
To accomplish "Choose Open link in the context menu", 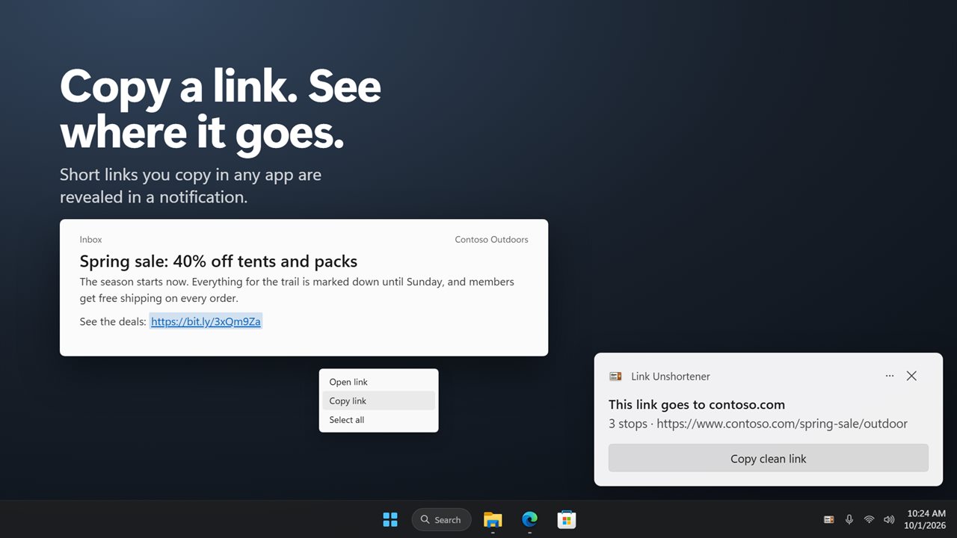I will (378, 382).
